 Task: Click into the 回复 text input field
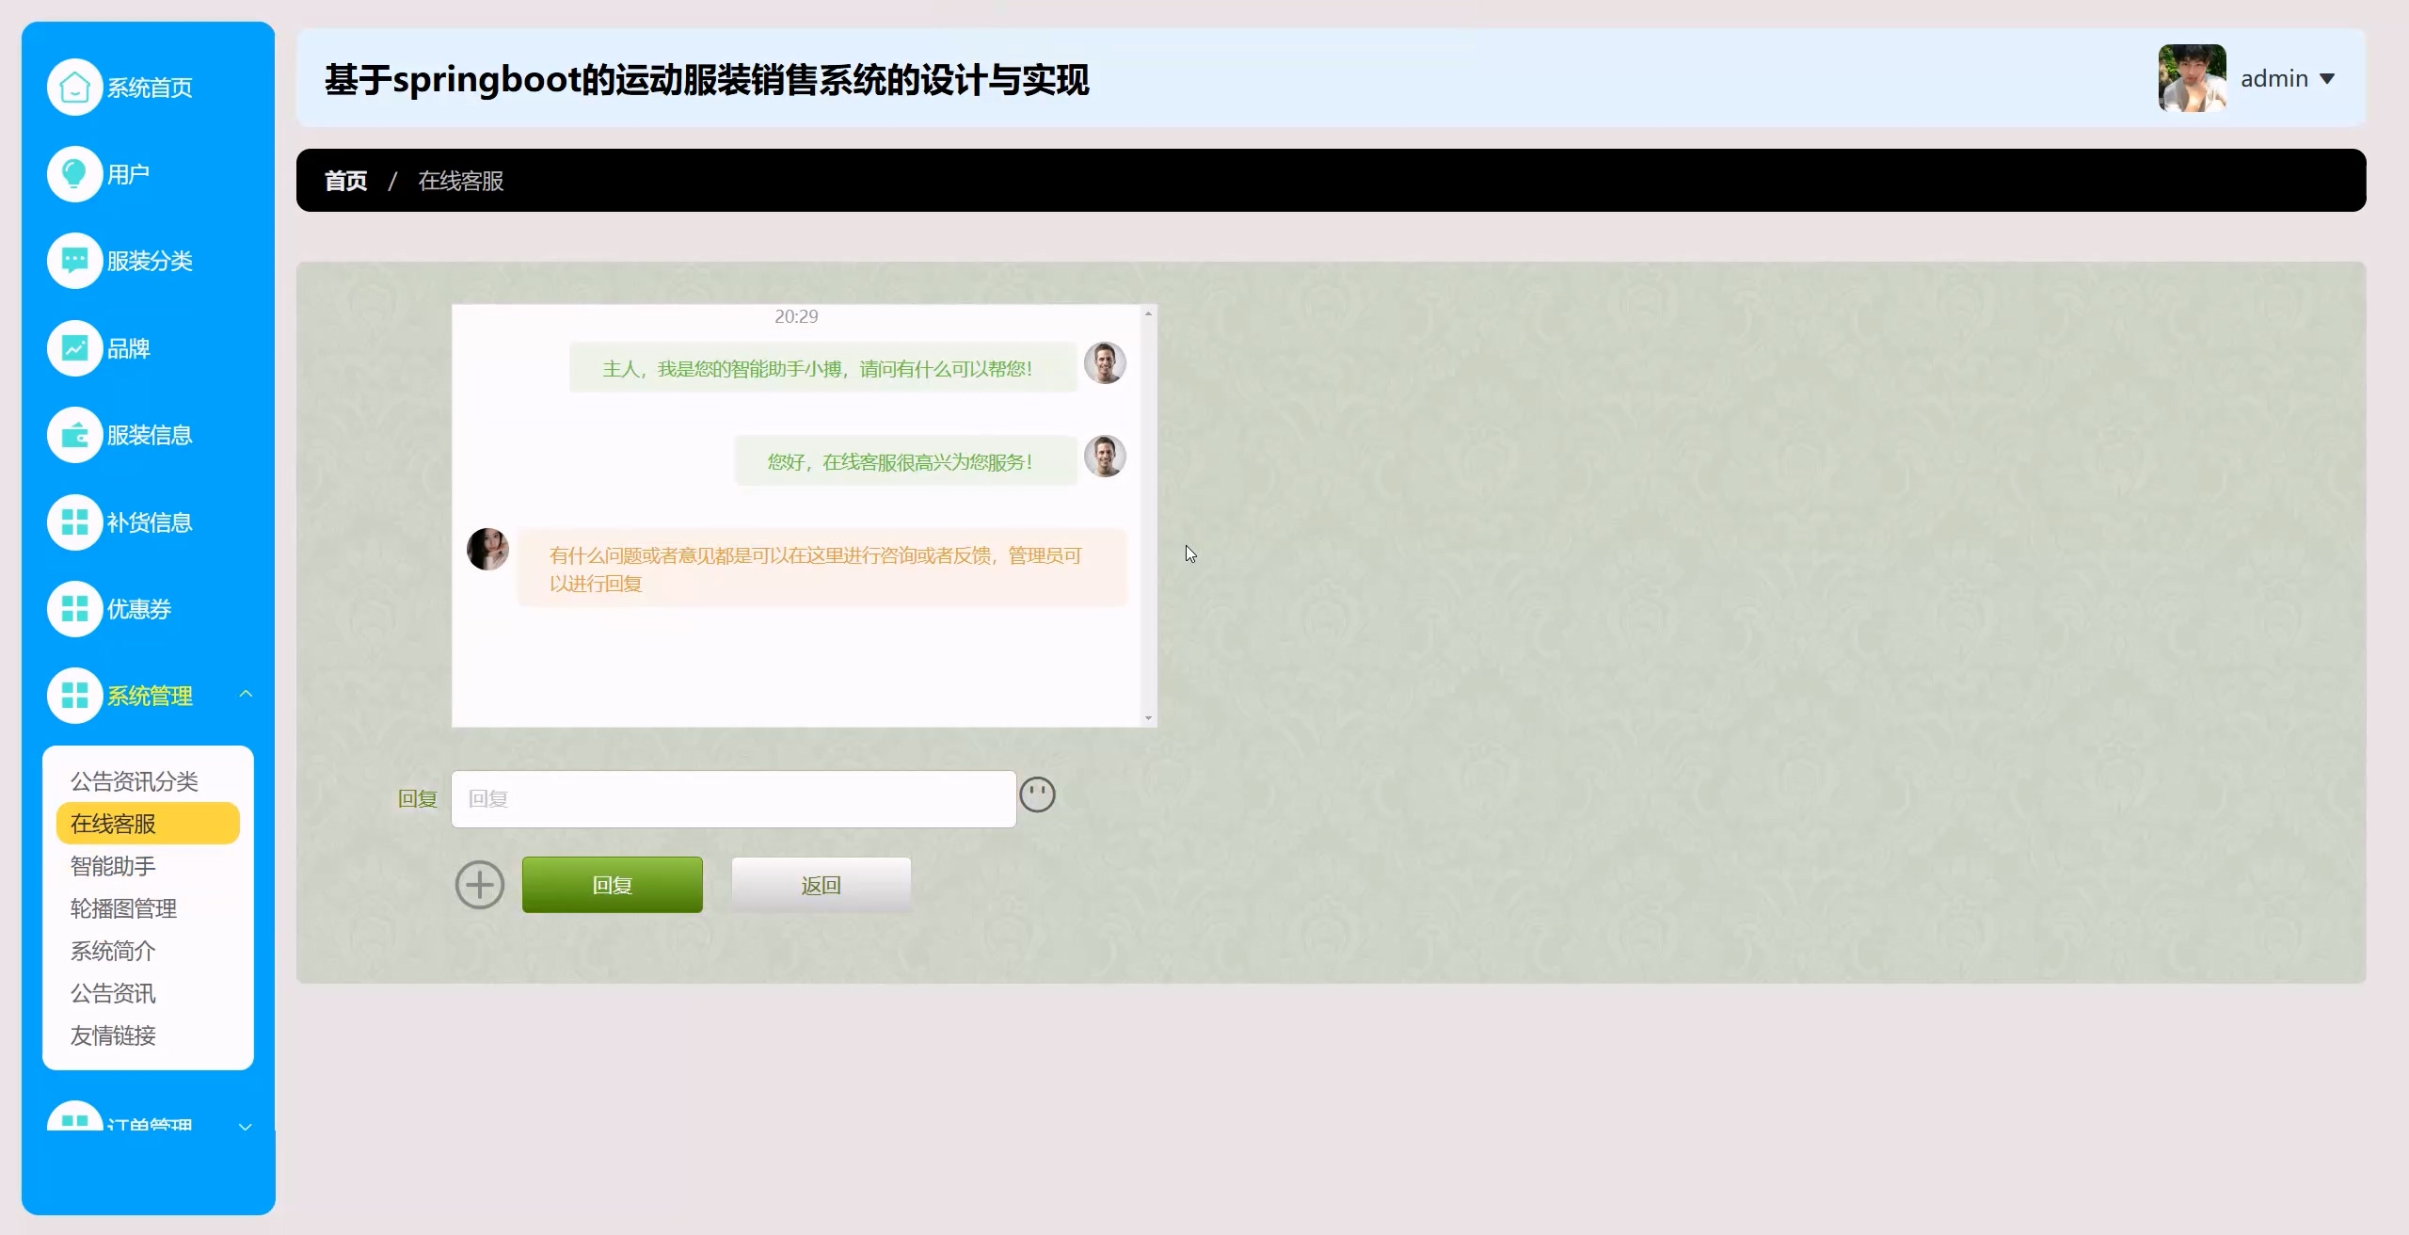(733, 799)
